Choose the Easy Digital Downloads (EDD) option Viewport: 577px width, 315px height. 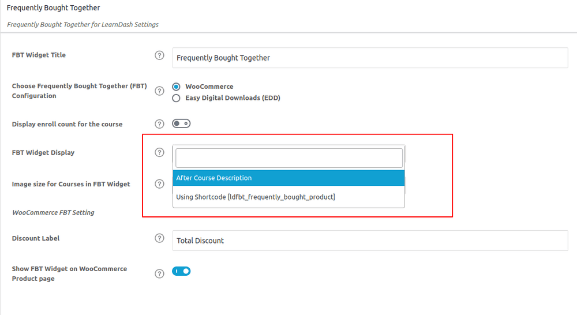[x=177, y=98]
